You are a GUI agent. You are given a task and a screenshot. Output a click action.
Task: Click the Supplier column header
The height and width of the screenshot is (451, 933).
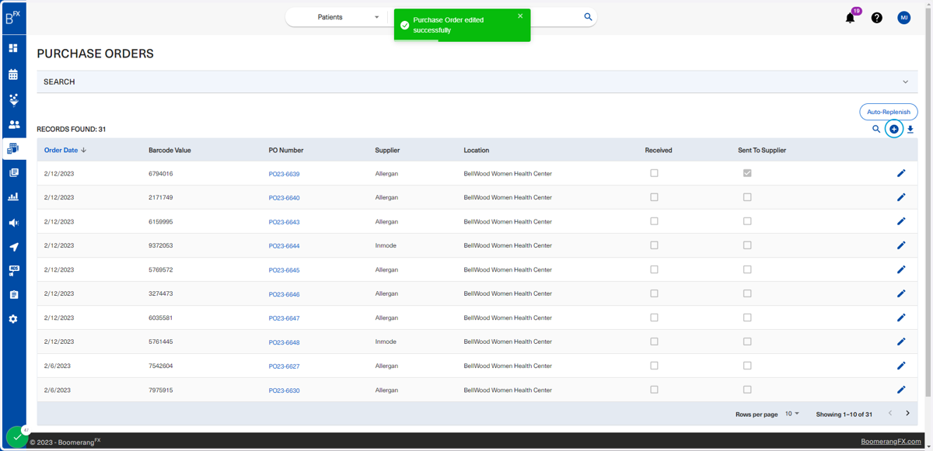(387, 150)
